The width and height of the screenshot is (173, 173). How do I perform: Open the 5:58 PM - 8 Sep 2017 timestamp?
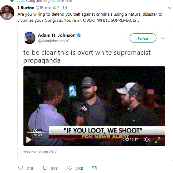point(40,152)
